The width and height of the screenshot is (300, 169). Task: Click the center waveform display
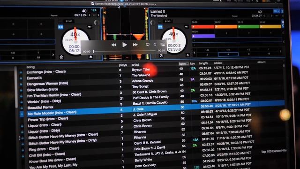pyautogui.click(x=126, y=33)
